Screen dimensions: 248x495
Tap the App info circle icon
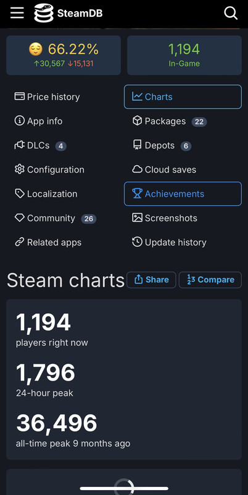click(20, 121)
